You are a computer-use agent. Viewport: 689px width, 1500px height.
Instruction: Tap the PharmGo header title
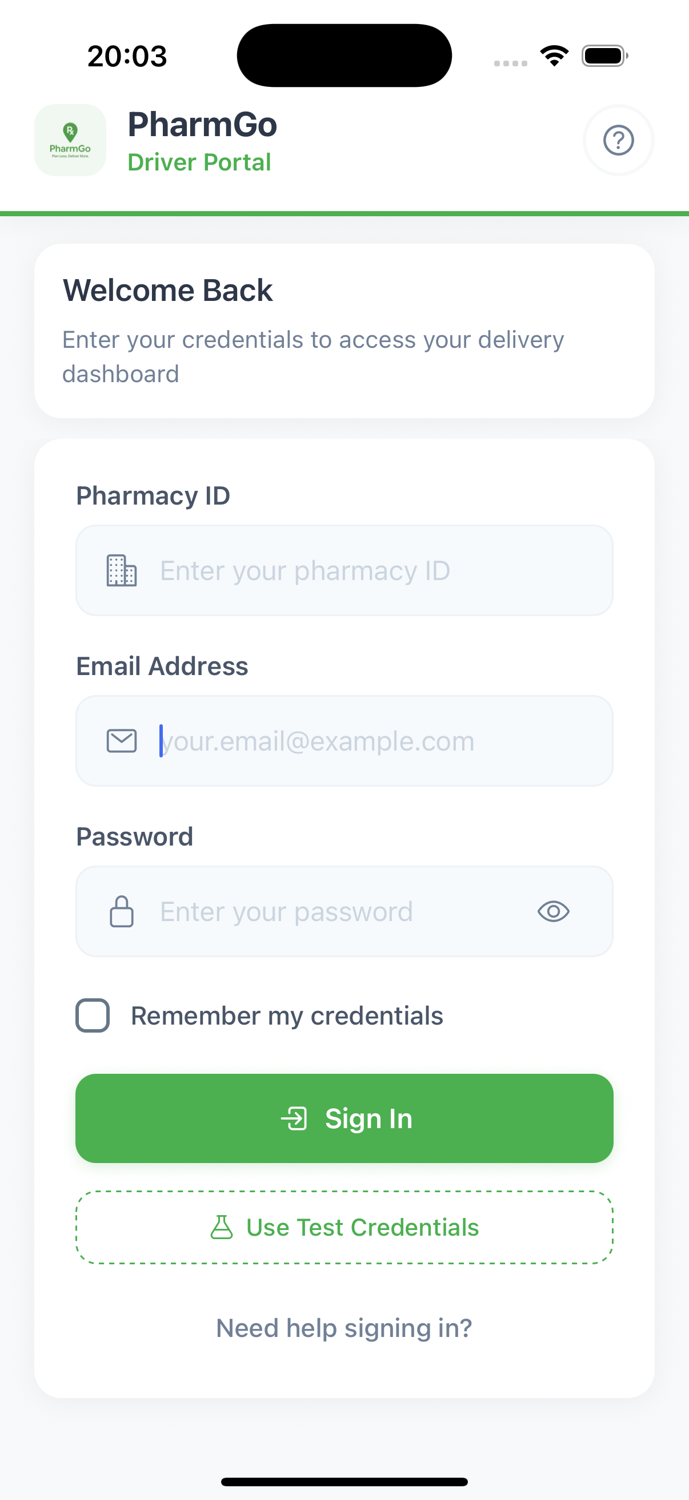coord(202,125)
